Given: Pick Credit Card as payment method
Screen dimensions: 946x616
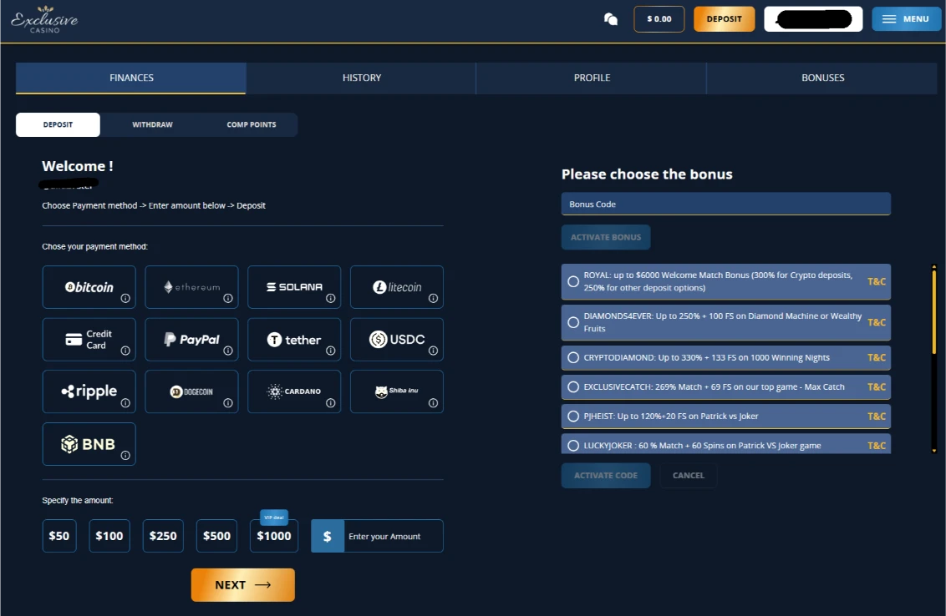Looking at the screenshot, I should pos(89,339).
